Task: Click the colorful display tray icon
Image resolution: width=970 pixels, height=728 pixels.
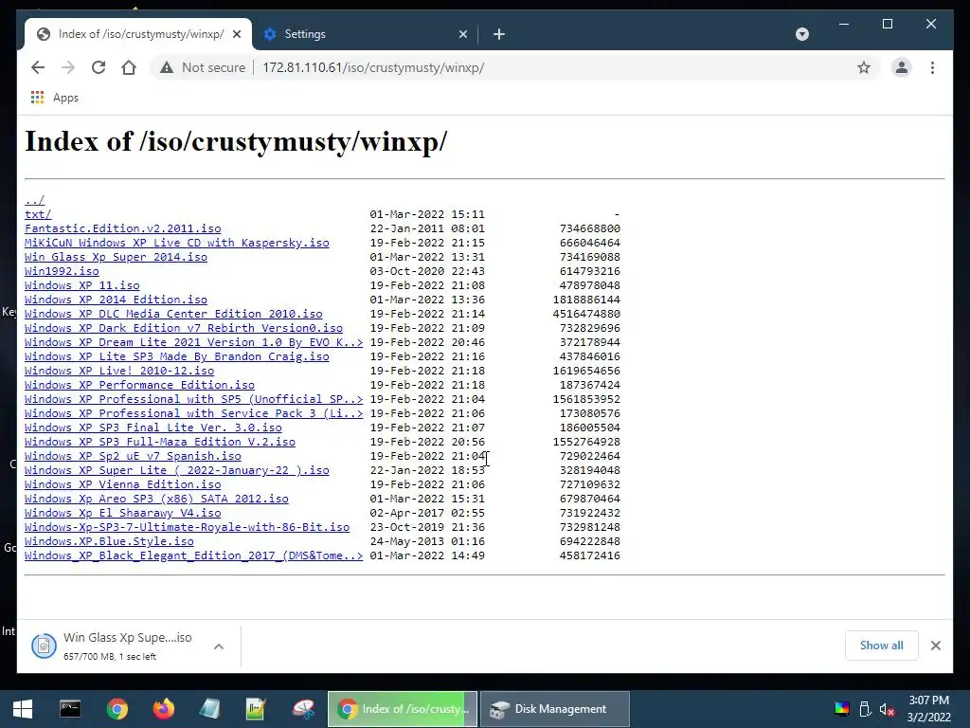Action: tap(842, 709)
